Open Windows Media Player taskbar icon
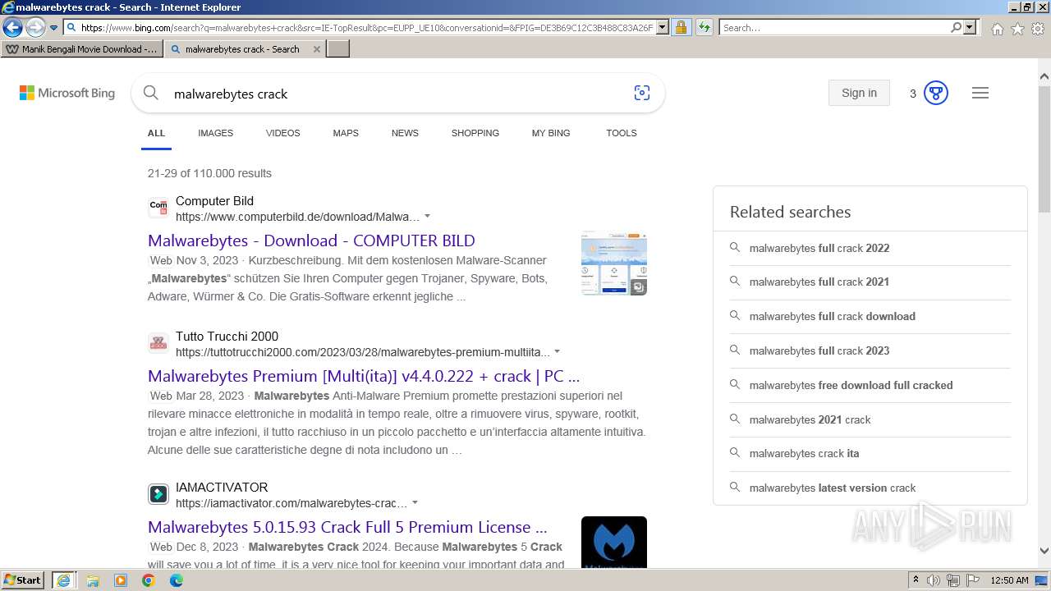Viewport: 1051px width, 591px height. pyautogui.click(x=121, y=580)
